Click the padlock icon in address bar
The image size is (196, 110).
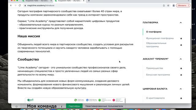tap(25, 5)
